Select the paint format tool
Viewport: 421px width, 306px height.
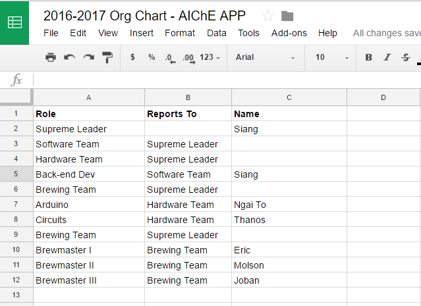pyautogui.click(x=107, y=57)
